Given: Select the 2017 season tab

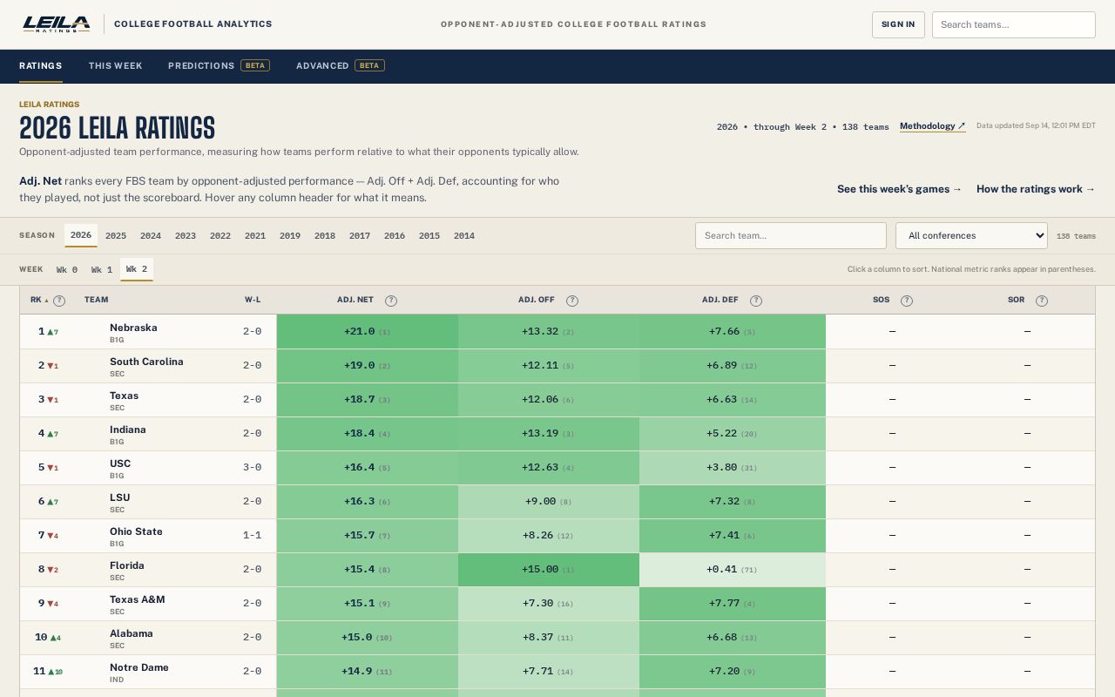Looking at the screenshot, I should click(x=360, y=236).
